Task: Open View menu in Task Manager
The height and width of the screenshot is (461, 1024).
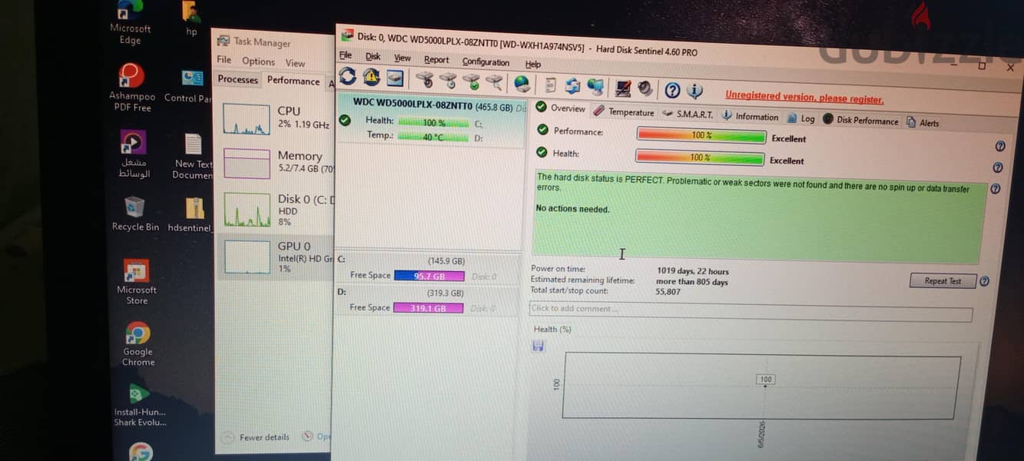Action: [x=295, y=63]
